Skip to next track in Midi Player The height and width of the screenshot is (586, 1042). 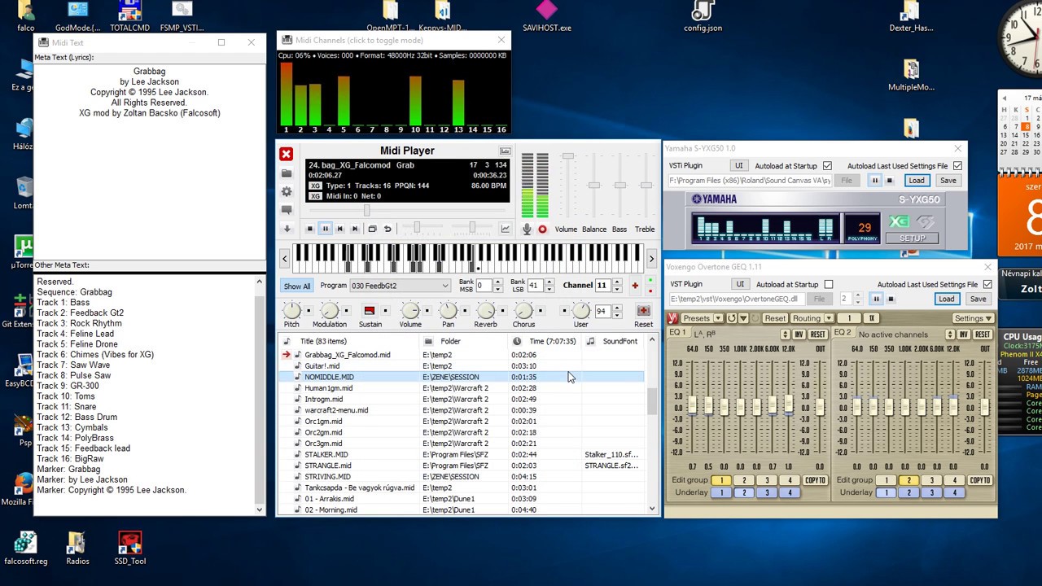tap(355, 229)
